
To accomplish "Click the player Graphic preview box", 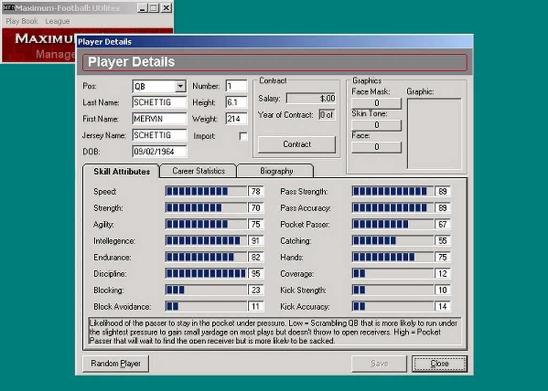I will coord(434,133).
